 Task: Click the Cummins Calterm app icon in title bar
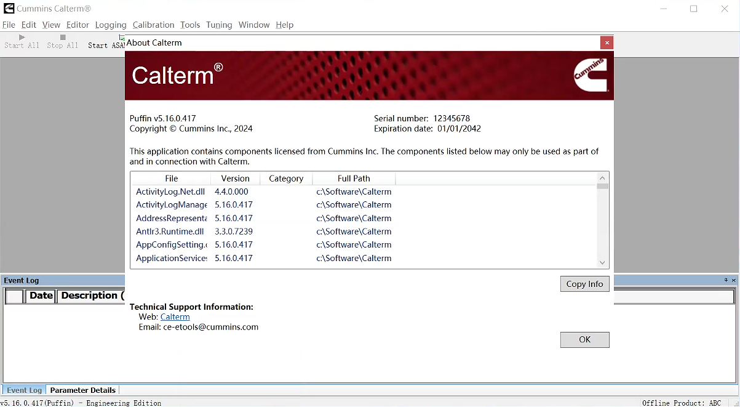[8, 9]
